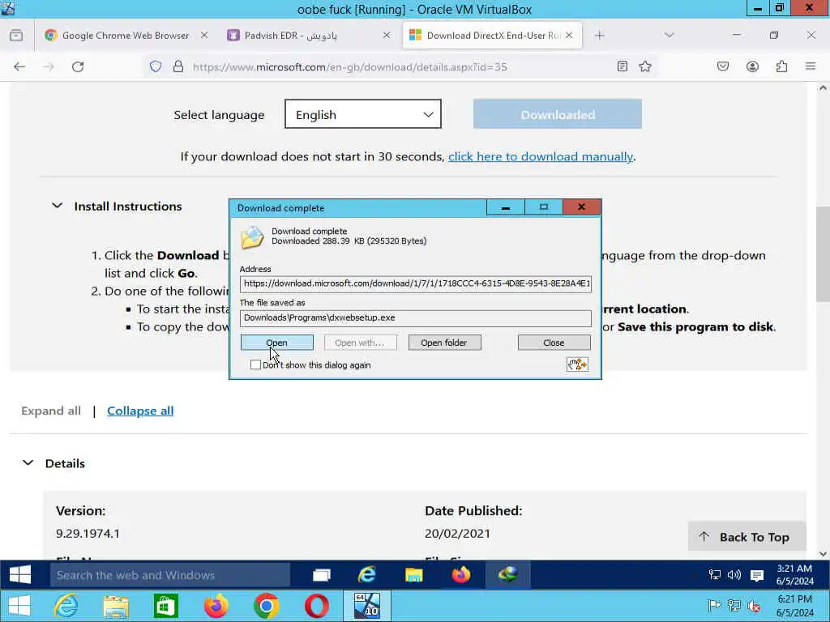Click Back To Top button
Image resolution: width=830 pixels, height=622 pixels.
point(747,536)
